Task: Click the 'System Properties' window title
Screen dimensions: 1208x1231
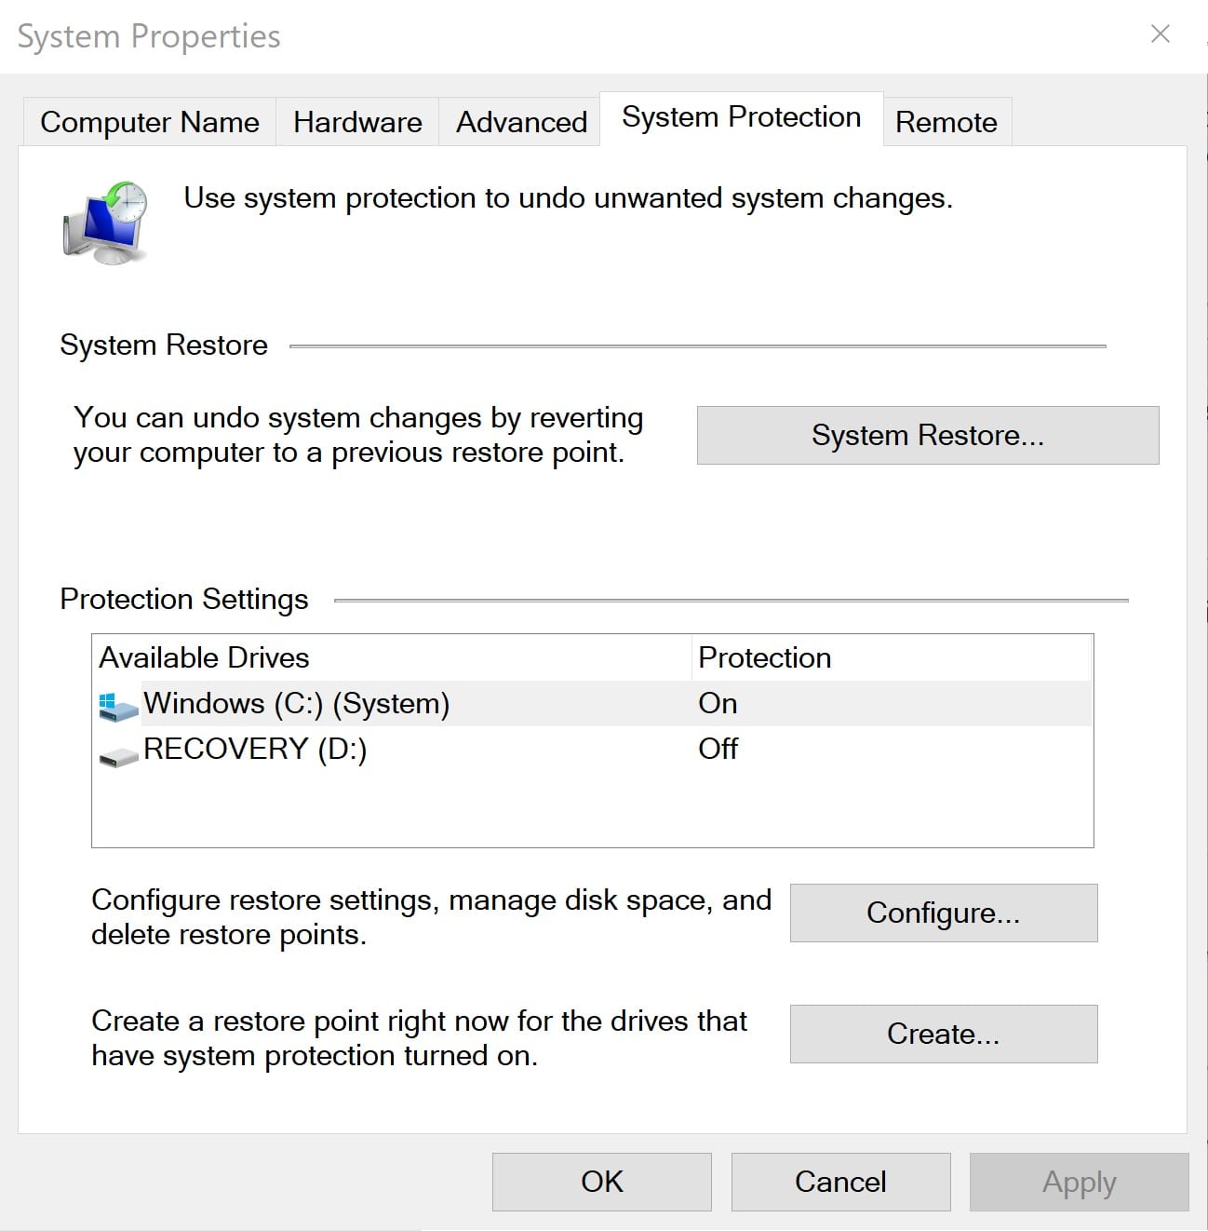Action: tap(149, 36)
